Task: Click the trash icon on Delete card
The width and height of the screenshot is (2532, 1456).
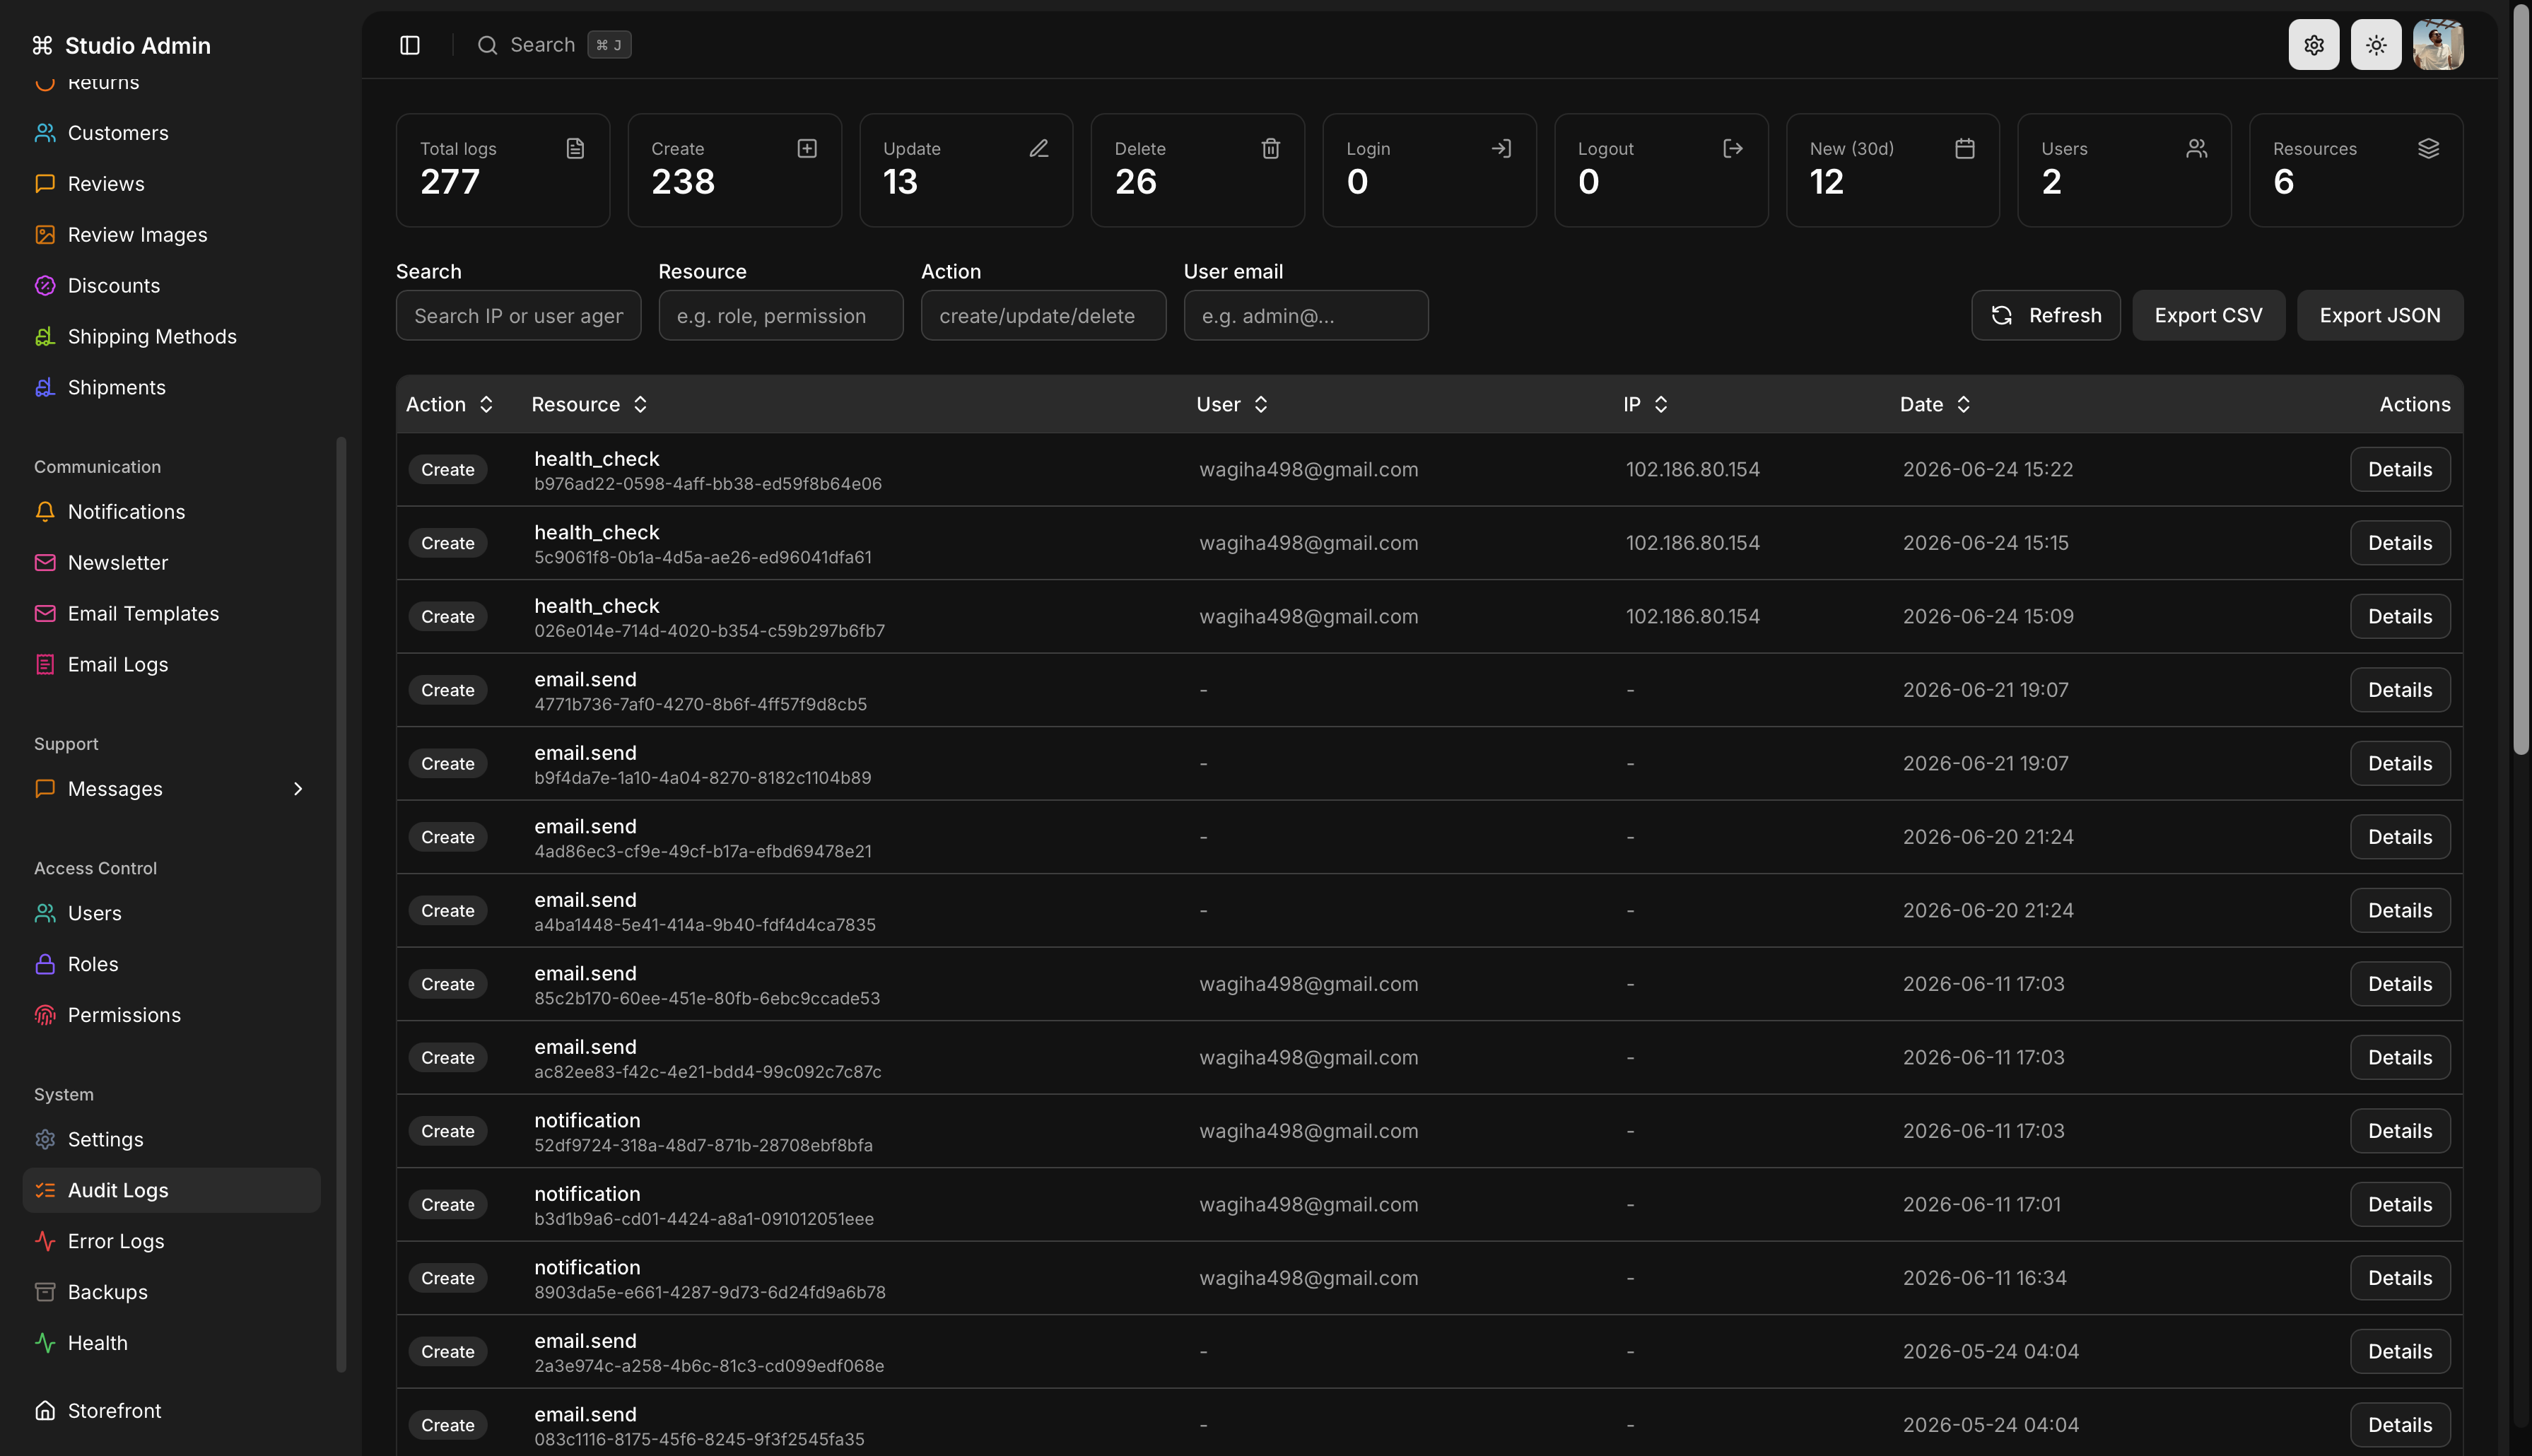Action: (x=1270, y=149)
